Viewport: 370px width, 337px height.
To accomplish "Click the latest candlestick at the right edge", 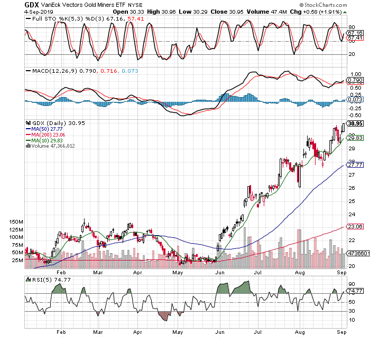I will (x=343, y=128).
